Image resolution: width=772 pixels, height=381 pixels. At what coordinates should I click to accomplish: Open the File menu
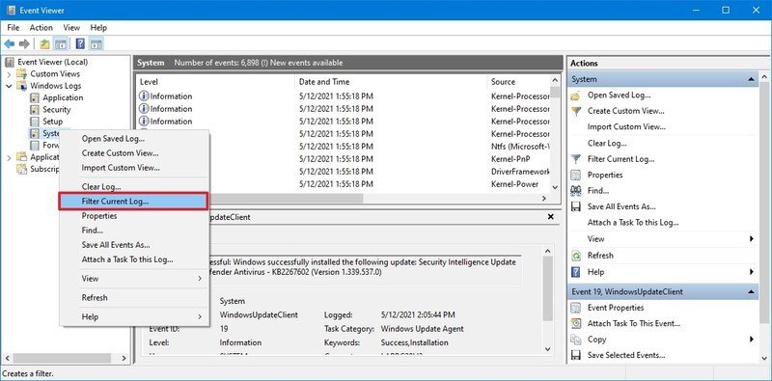(14, 28)
